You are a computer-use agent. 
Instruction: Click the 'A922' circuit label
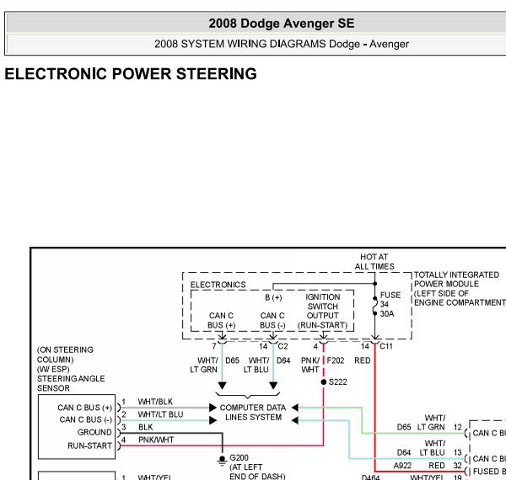(x=402, y=466)
